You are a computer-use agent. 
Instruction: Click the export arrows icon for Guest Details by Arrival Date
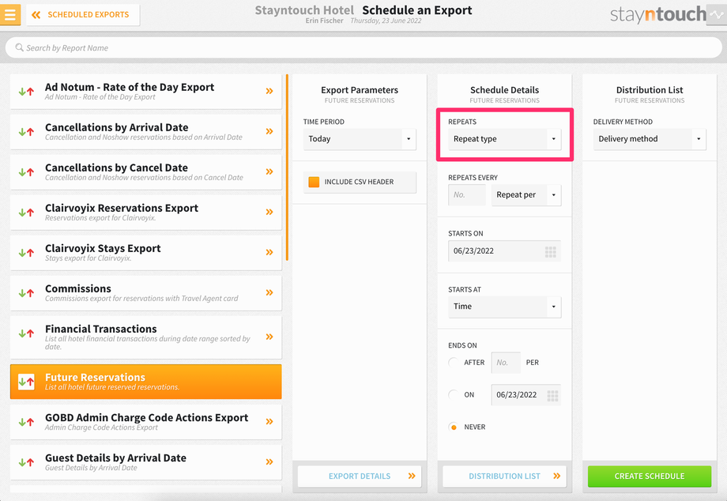click(x=26, y=462)
